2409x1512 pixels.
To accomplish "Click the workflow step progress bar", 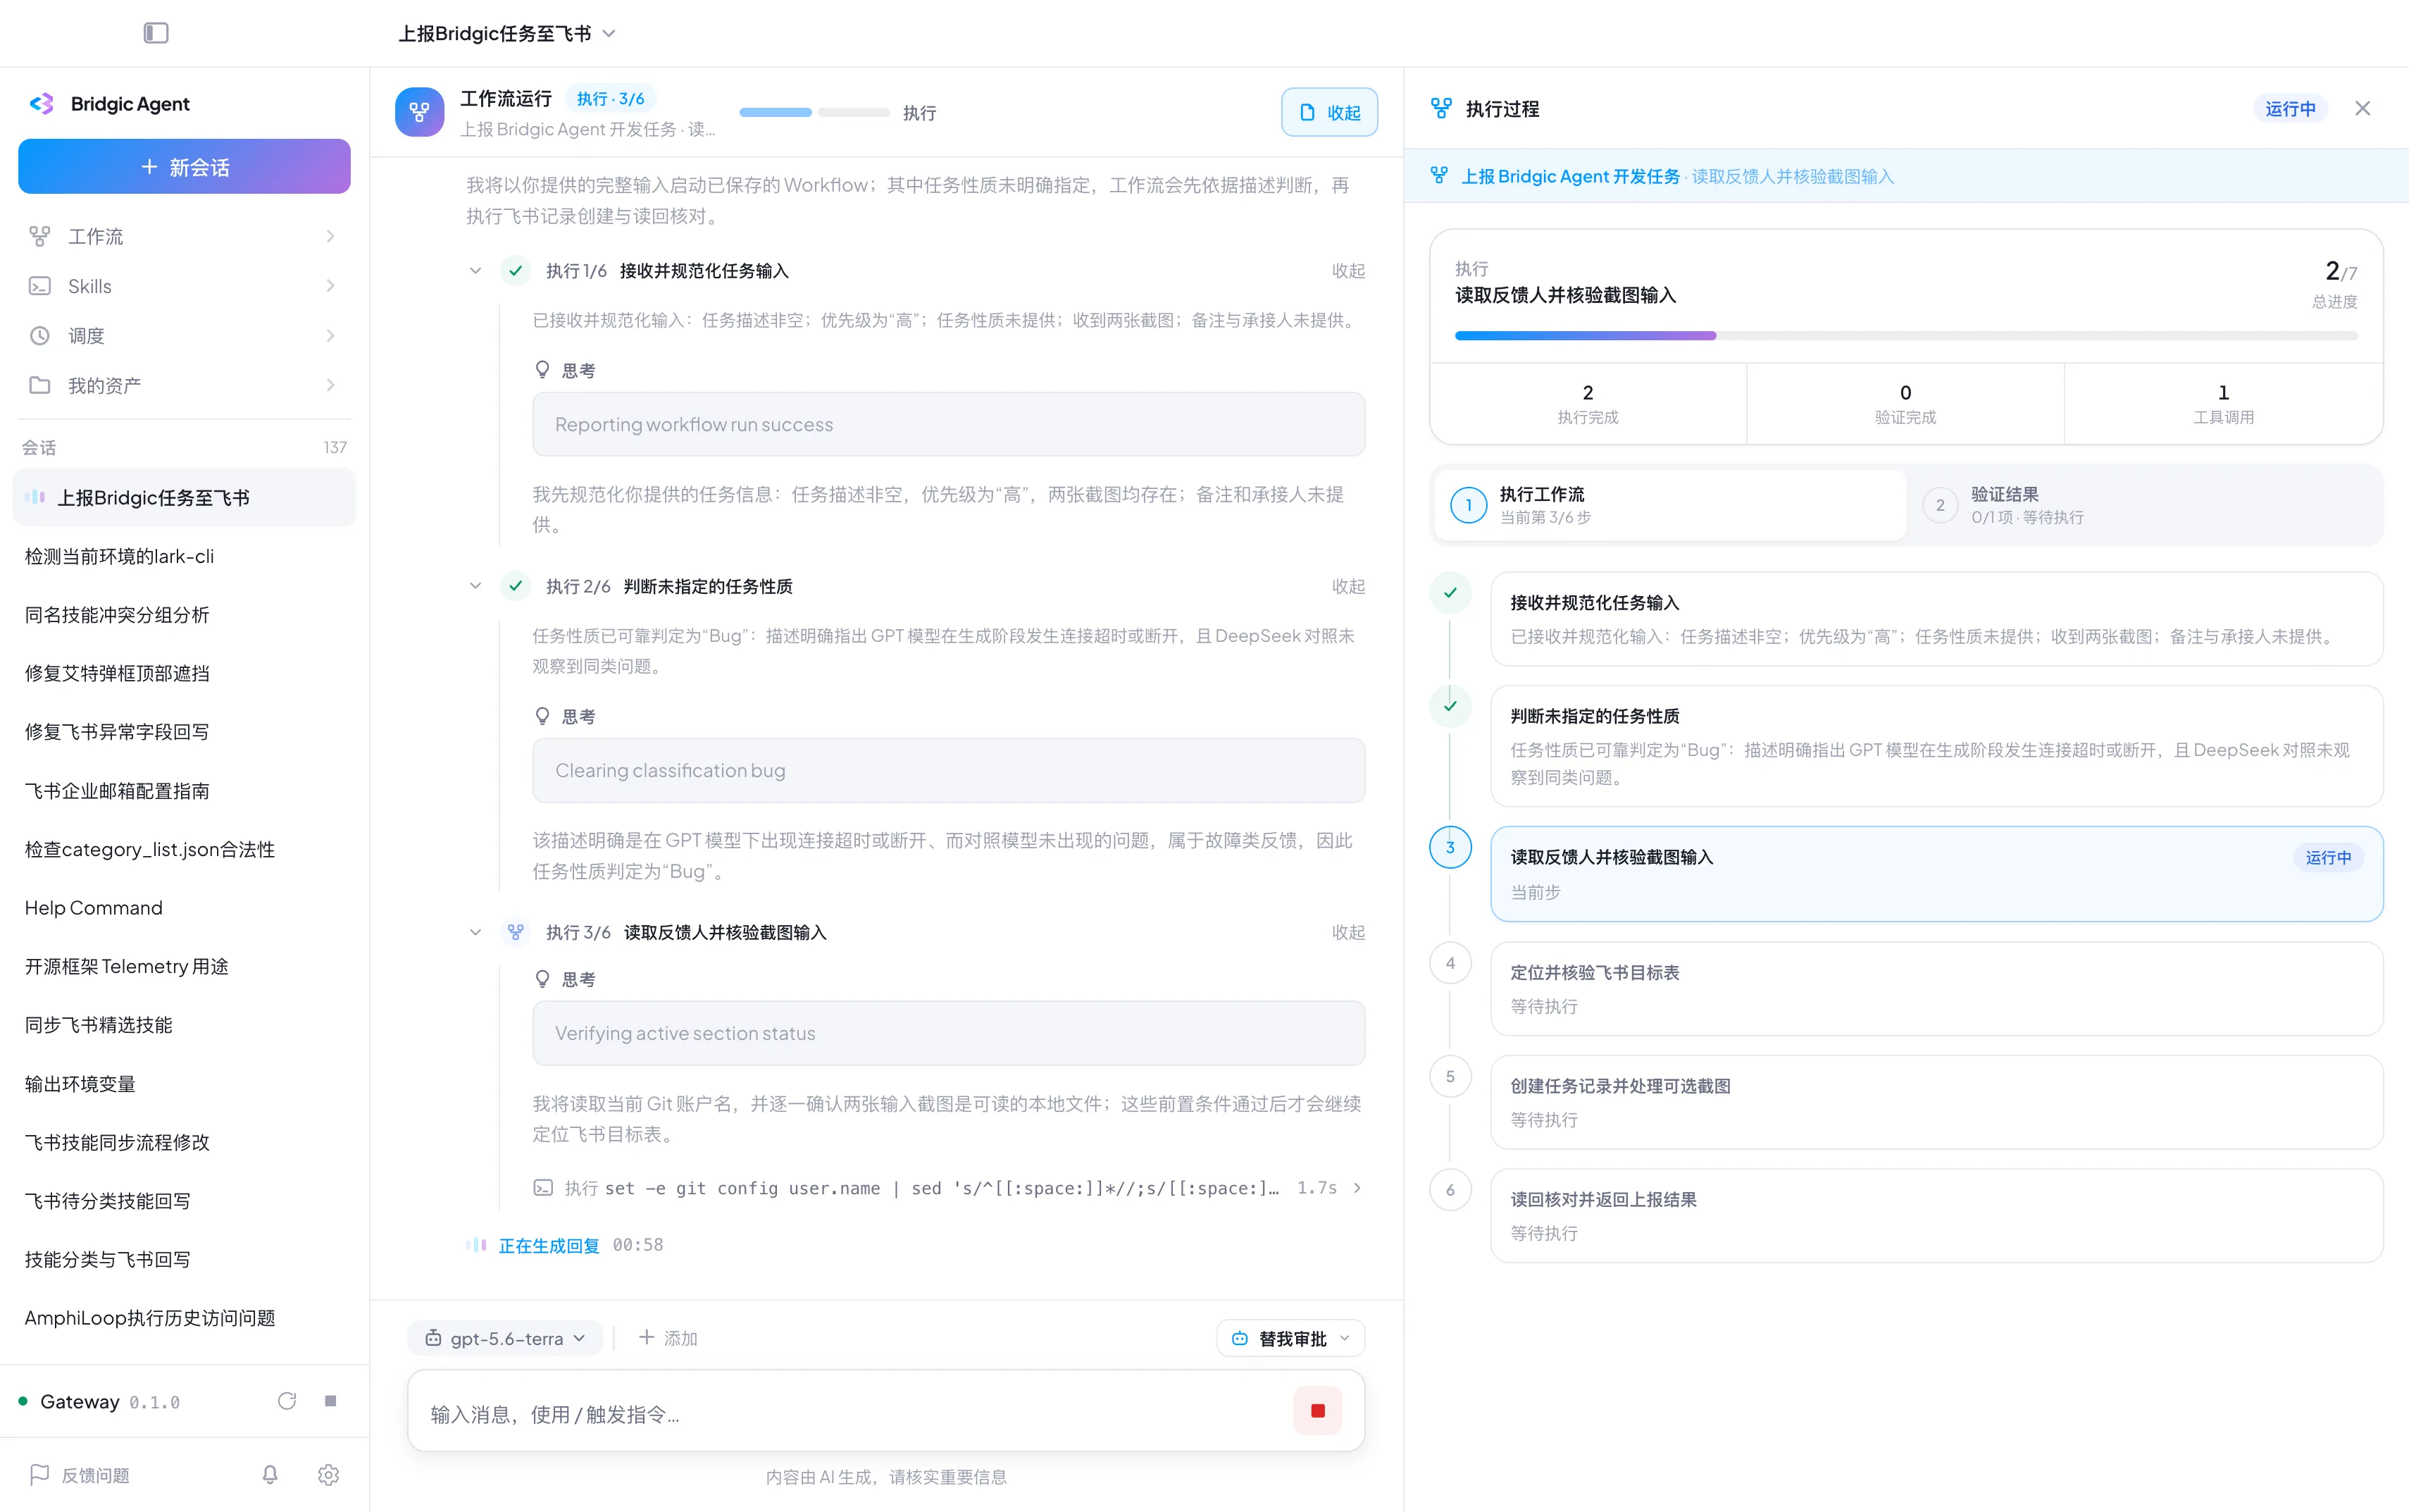I will tap(814, 113).
